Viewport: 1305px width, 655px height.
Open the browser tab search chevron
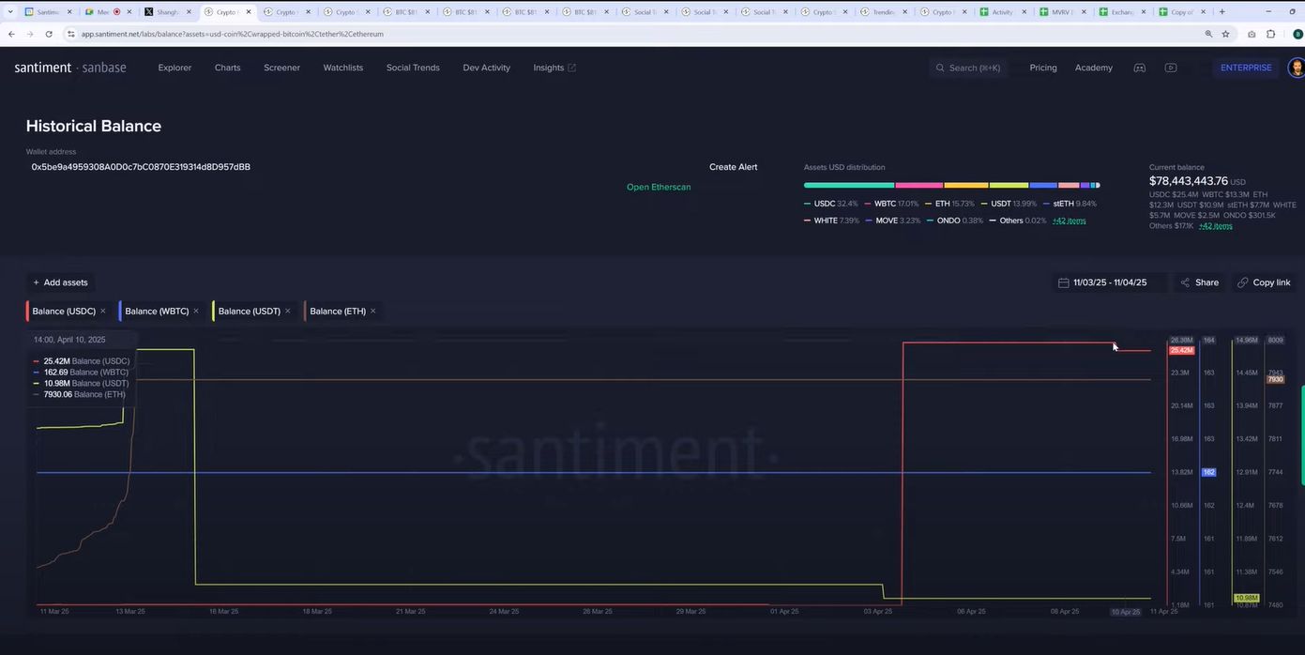(x=10, y=12)
